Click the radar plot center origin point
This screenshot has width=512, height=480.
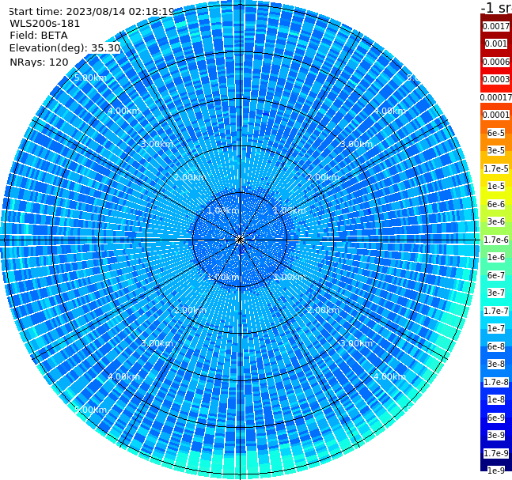[x=240, y=240]
